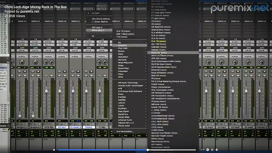The width and height of the screenshot is (272, 153).
Task: Select L1 limiter (Native) entry
Action: (99, 22)
